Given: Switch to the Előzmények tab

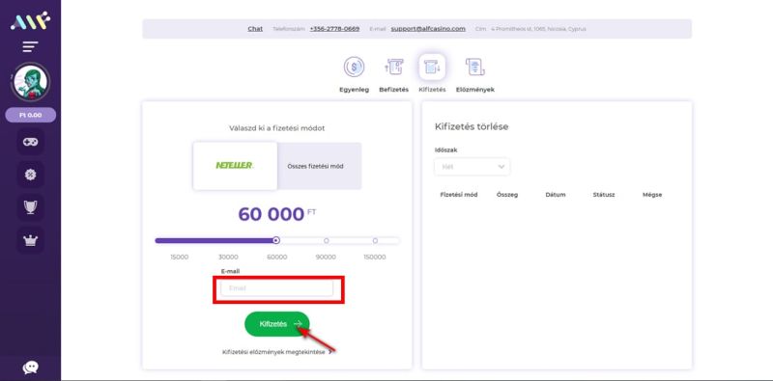Looking at the screenshot, I should pyautogui.click(x=474, y=75).
